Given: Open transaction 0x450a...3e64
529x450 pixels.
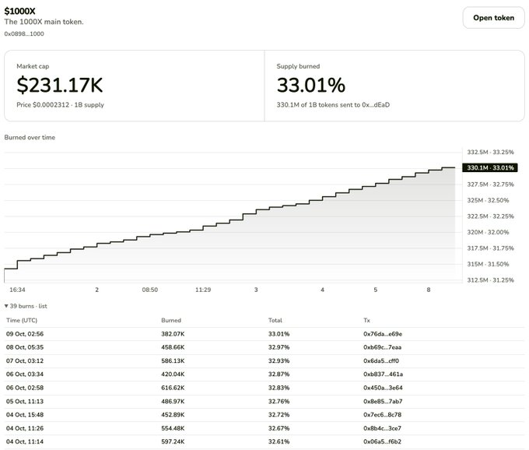Looking at the screenshot, I should click(383, 388).
